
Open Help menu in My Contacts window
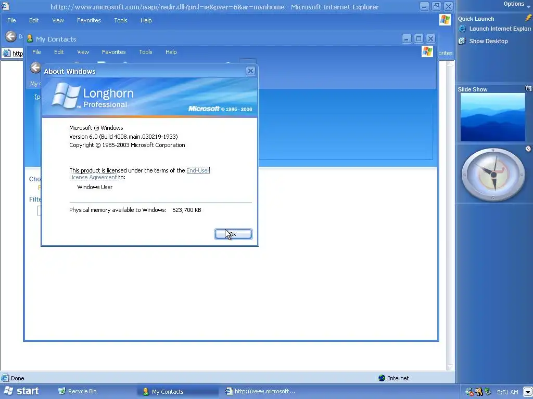[171, 52]
